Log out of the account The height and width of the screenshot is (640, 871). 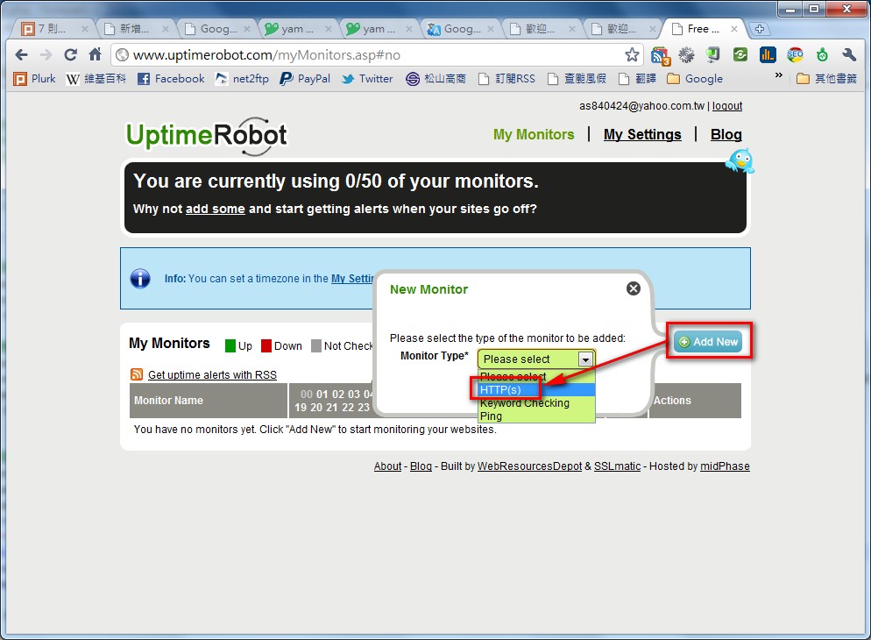[x=727, y=105]
